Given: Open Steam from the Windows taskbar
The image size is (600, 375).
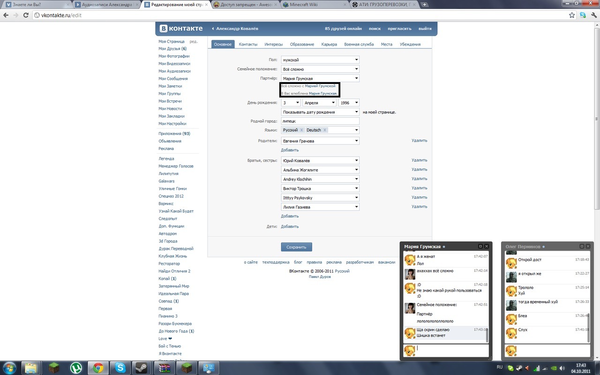Looking at the screenshot, I should point(141,367).
